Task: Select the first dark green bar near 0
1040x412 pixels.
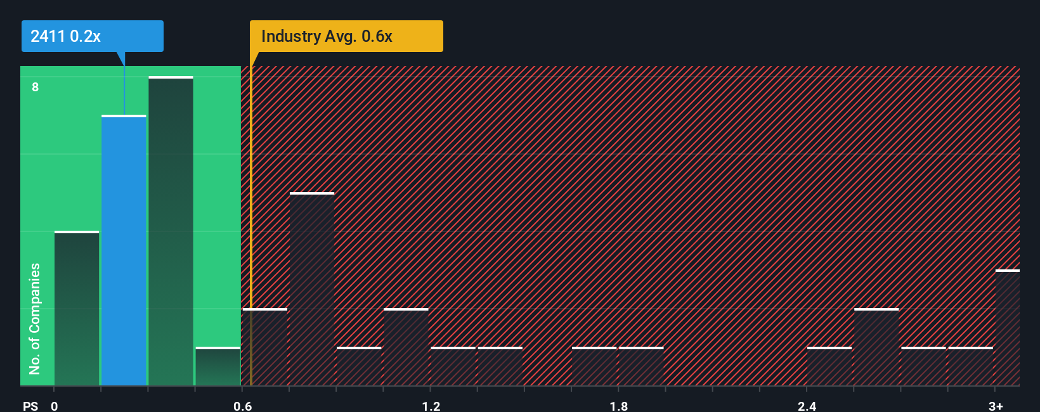Action: [77, 308]
